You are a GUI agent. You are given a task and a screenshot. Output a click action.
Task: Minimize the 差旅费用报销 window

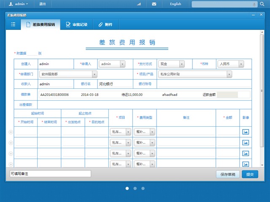click(253, 15)
